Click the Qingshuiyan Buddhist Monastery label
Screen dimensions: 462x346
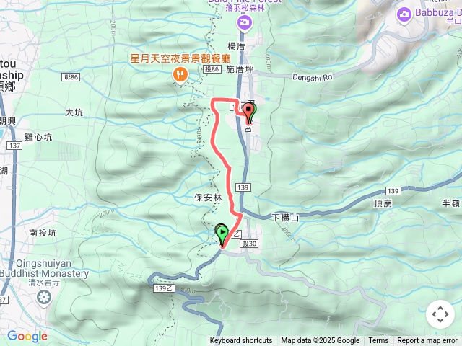click(44, 268)
